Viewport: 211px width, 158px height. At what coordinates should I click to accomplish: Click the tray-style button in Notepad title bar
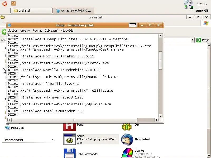tap(133, 25)
